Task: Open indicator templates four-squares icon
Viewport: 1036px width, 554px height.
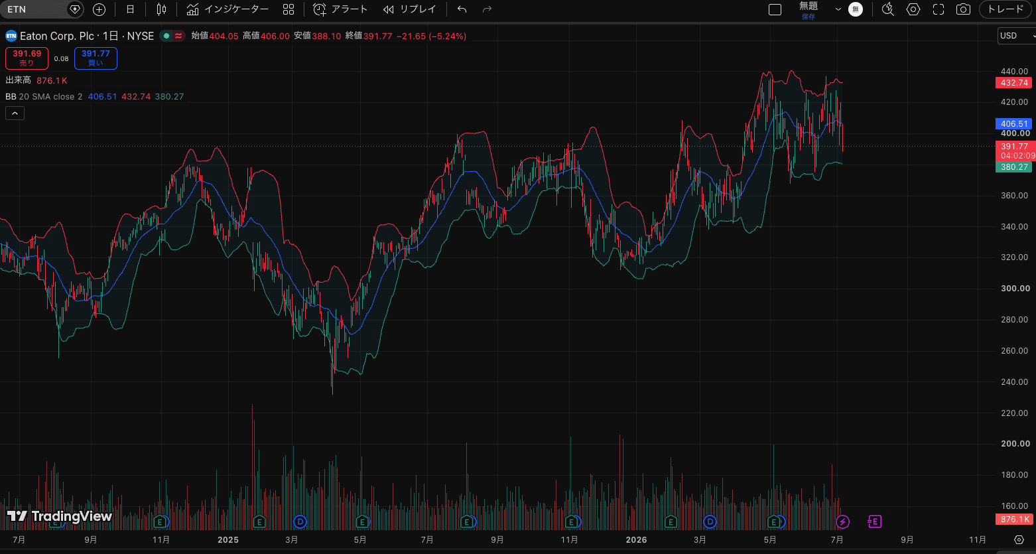Action: pyautogui.click(x=288, y=9)
